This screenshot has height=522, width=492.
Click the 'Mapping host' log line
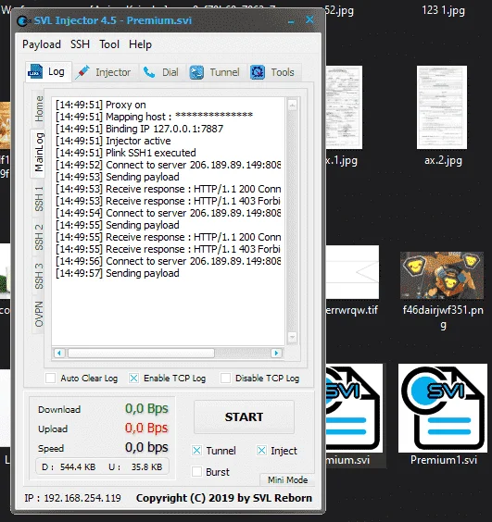pos(154,117)
